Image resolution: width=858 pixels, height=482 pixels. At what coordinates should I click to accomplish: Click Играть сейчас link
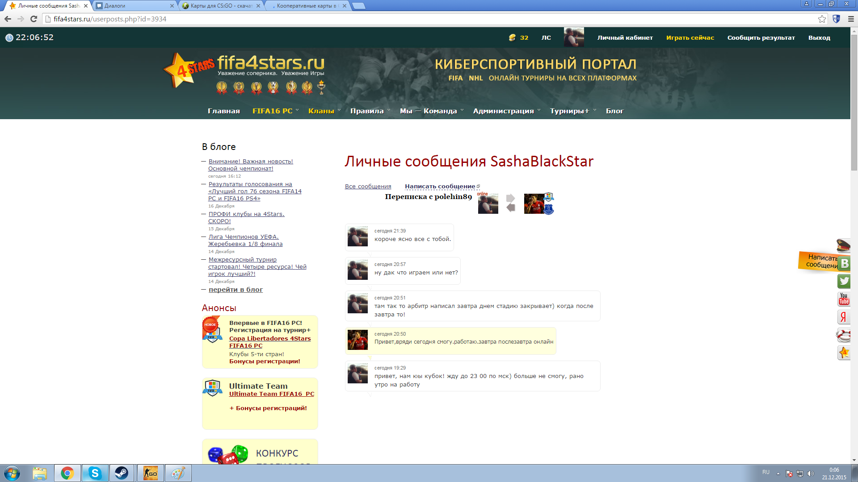(690, 37)
